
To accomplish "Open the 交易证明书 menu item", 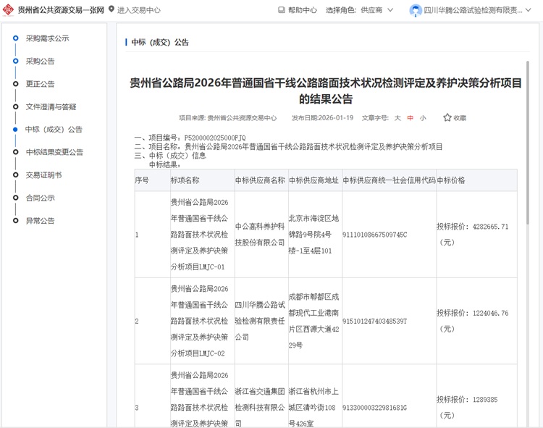I will [43, 175].
